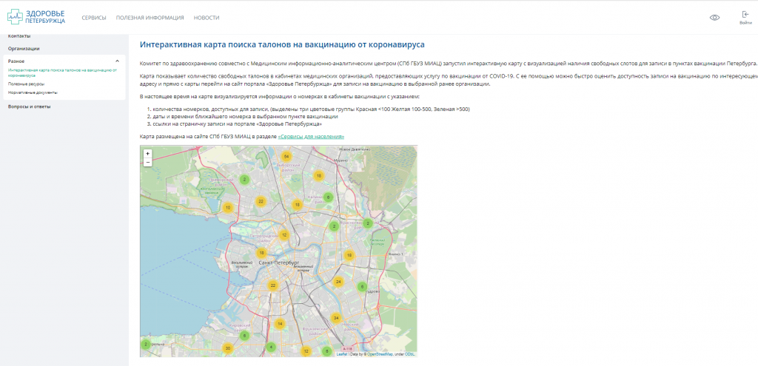Toggle the eye accessibility mode icon

pos(714,18)
